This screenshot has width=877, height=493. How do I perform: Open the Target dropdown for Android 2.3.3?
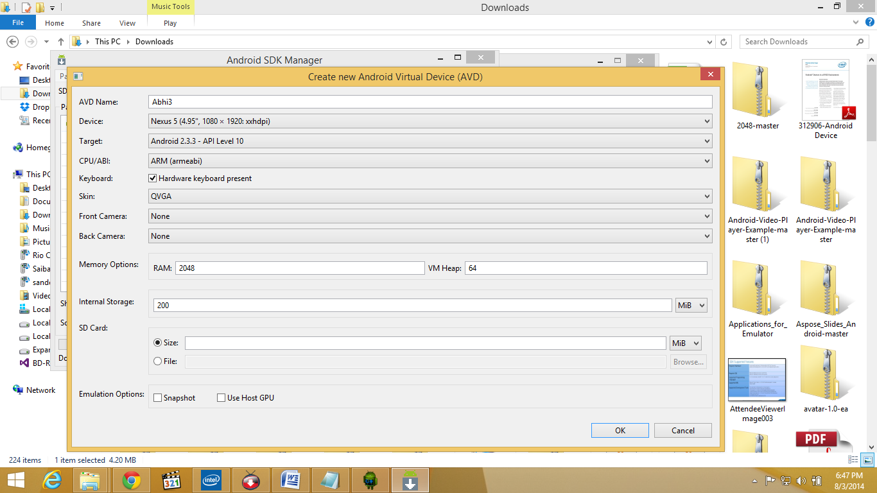click(430, 141)
